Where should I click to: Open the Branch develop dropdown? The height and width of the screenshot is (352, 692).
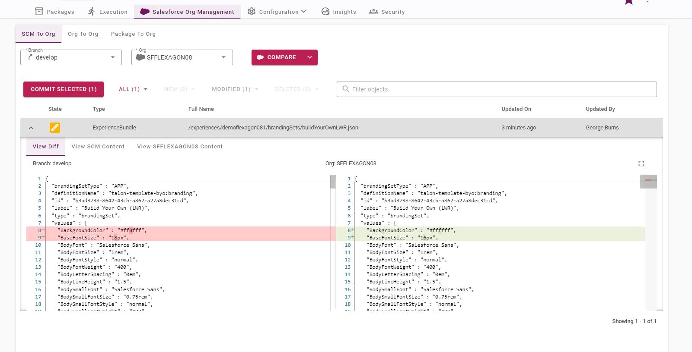tap(71, 57)
